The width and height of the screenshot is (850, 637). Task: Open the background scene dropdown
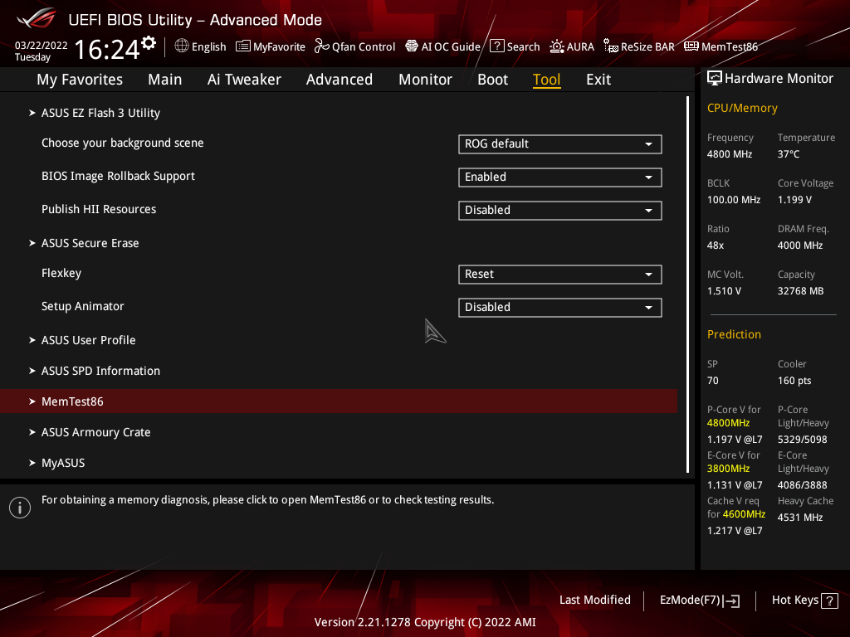(x=560, y=144)
